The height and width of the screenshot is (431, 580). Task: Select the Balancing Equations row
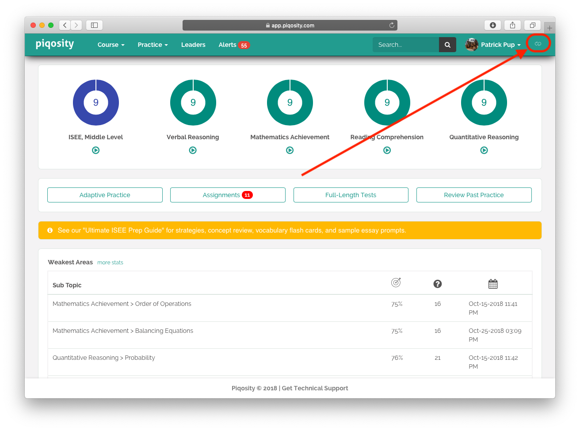coord(290,335)
